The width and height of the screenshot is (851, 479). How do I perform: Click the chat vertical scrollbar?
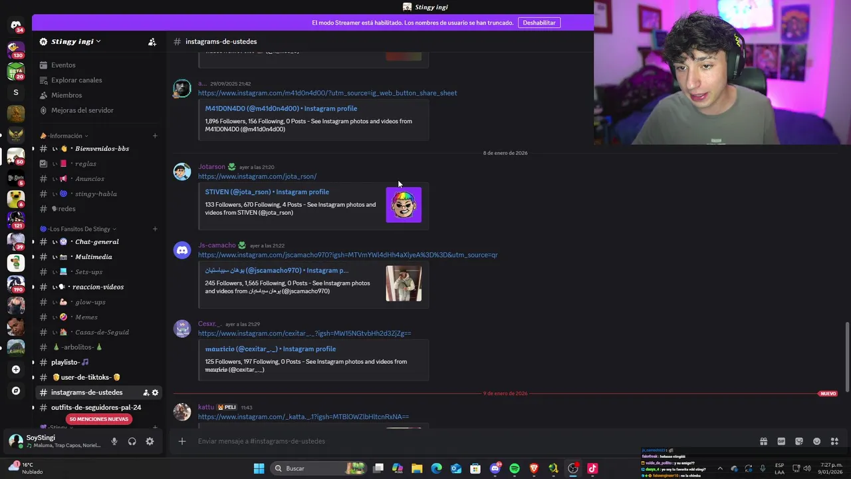click(x=847, y=357)
